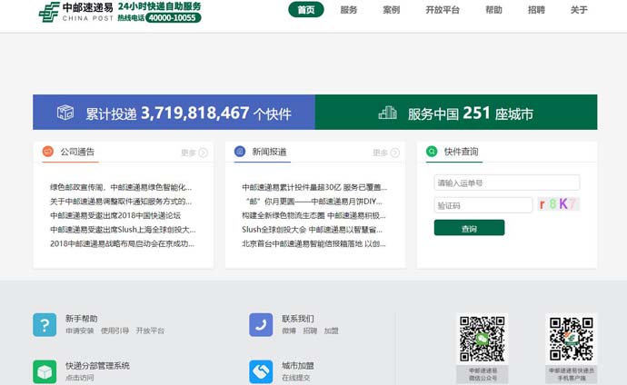The image size is (627, 385).
Task: Click the handshake icon beside 城市加盟
Action: click(x=261, y=371)
